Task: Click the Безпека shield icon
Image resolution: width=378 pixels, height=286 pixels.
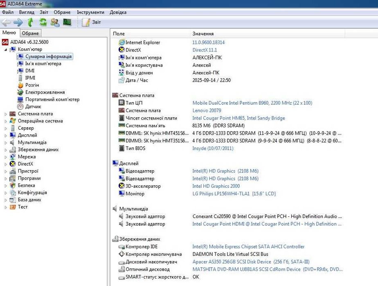Action: (x=13, y=185)
